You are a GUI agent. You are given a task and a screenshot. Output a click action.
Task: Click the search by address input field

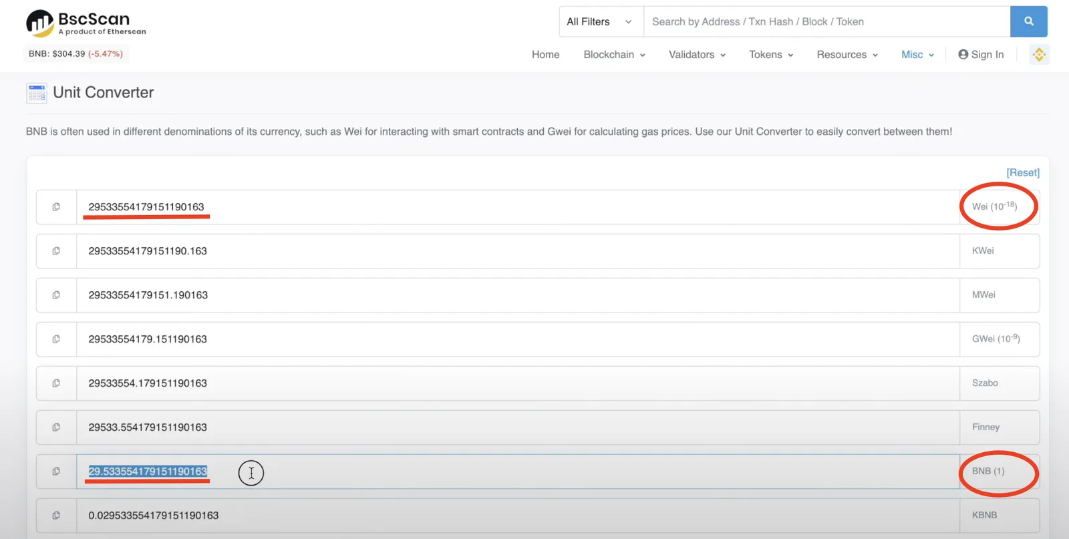[x=826, y=21]
